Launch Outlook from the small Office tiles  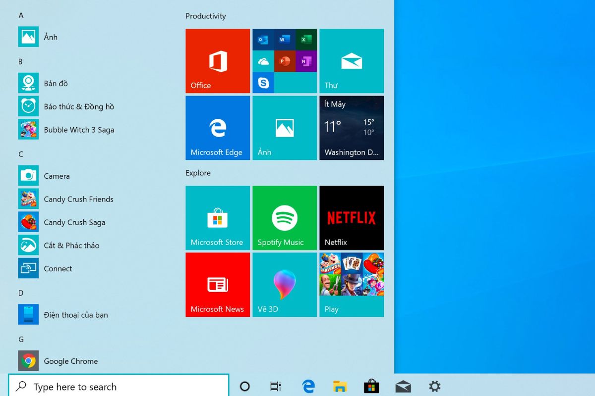coord(263,40)
